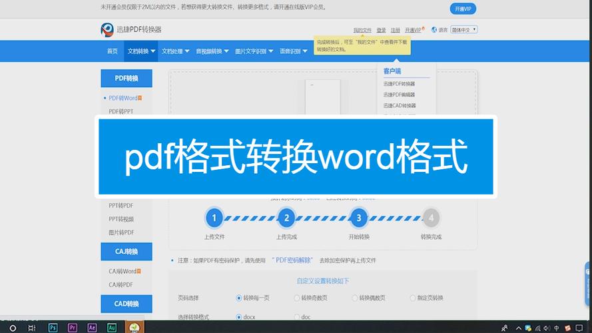Click the People tray icon
This screenshot has height=333, width=592.
coord(504,328)
